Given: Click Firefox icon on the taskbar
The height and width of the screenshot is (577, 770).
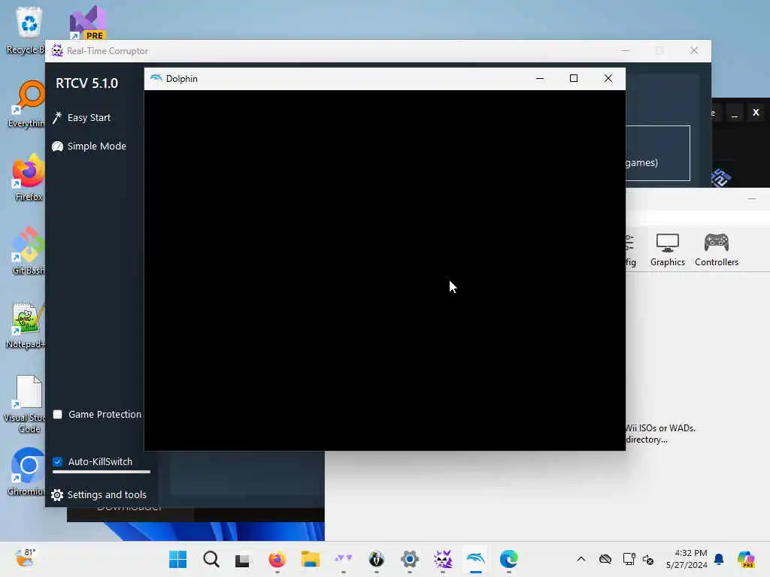Looking at the screenshot, I should point(277,559).
